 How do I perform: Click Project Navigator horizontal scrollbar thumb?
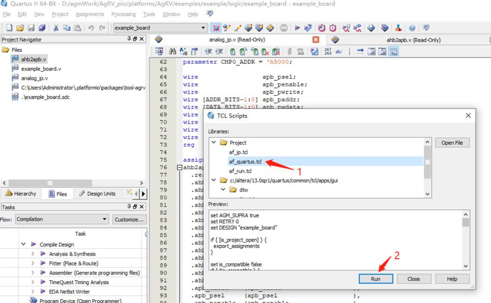point(50,183)
